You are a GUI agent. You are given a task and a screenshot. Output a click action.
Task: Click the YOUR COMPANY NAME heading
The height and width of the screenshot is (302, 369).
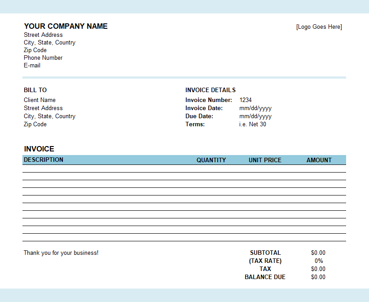click(66, 26)
